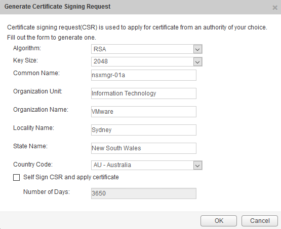This screenshot has height=229, width=281.
Task: Select the State Name field
Action: [x=144, y=148]
